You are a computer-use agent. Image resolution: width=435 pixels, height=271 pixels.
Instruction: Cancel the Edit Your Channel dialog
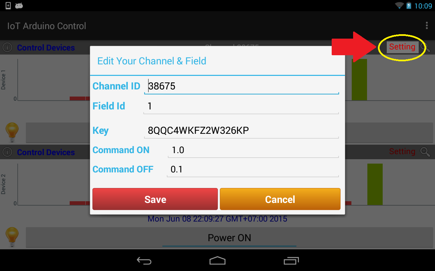tap(280, 199)
